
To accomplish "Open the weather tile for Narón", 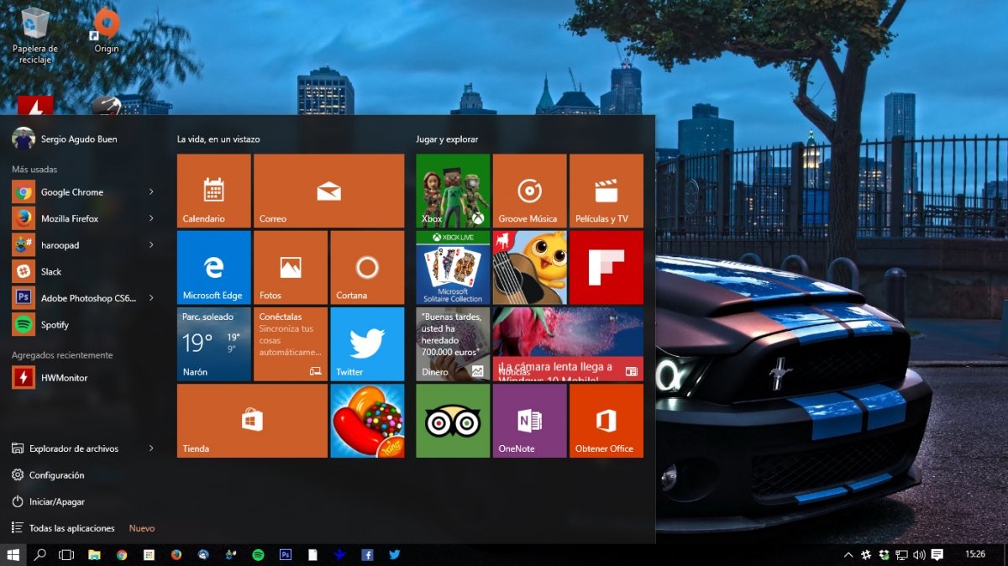I will [x=213, y=344].
